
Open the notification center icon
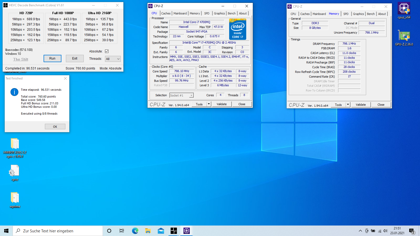(x=412, y=231)
